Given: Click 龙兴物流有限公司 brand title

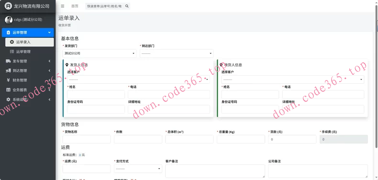Looking at the screenshot, I should click(x=32, y=6).
